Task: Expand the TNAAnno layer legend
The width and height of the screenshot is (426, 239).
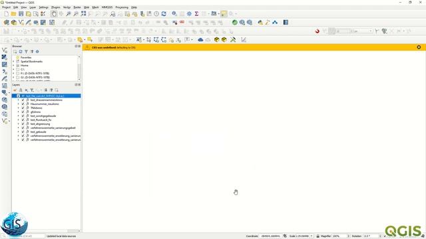Action: (18, 108)
